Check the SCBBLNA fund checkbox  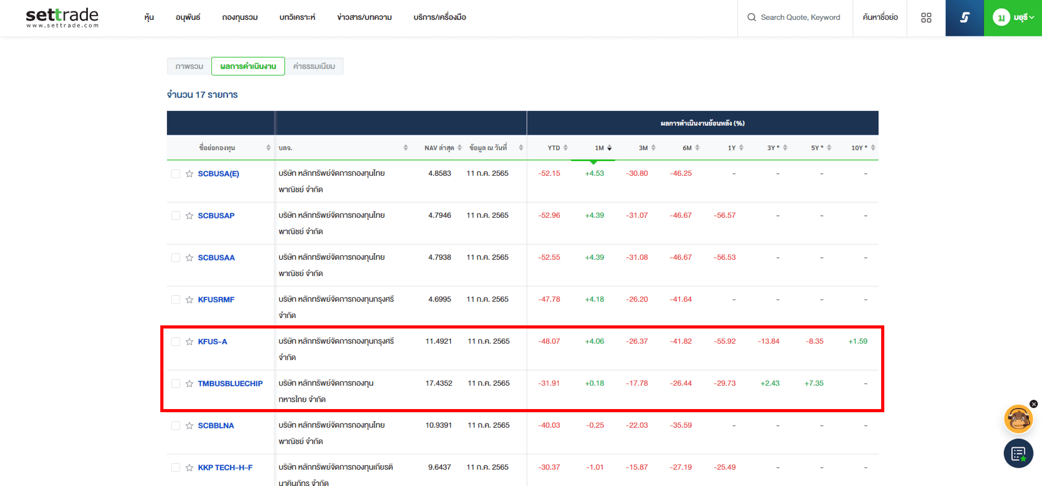[175, 426]
